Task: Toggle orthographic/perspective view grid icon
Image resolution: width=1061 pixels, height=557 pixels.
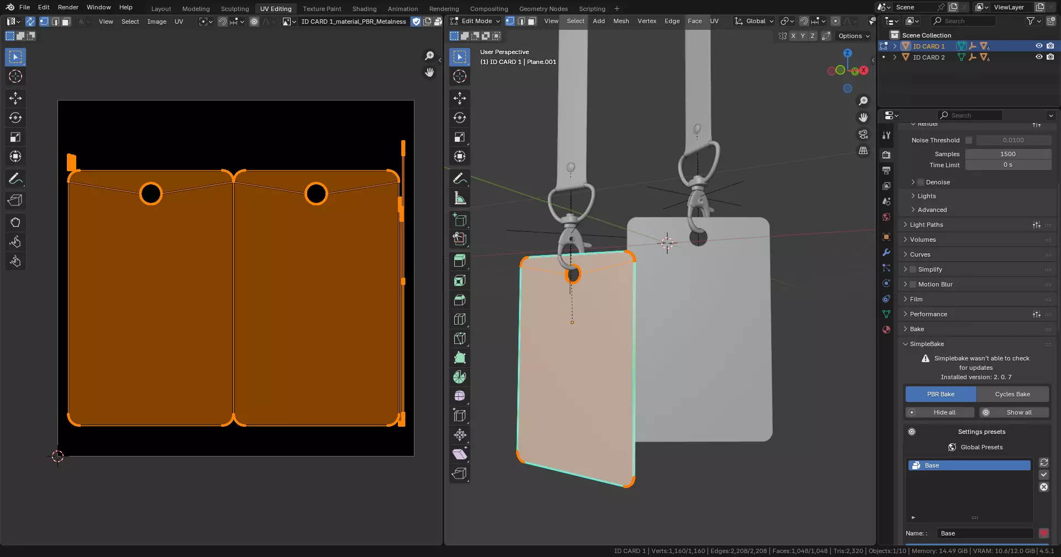Action: 863,151
